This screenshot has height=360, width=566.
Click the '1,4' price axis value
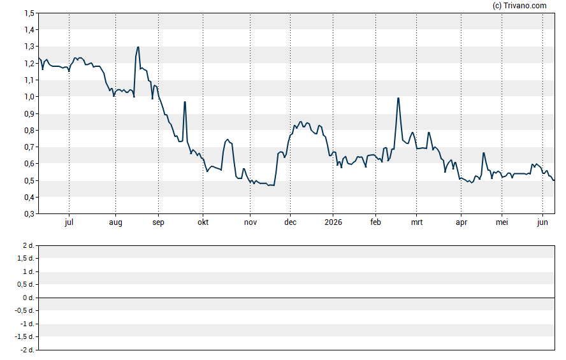(29, 30)
